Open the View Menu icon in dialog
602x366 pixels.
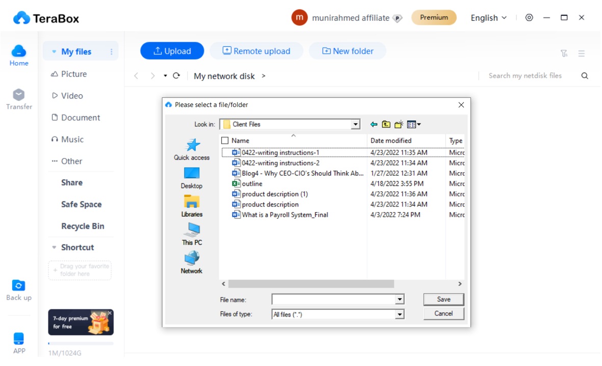[x=414, y=124]
